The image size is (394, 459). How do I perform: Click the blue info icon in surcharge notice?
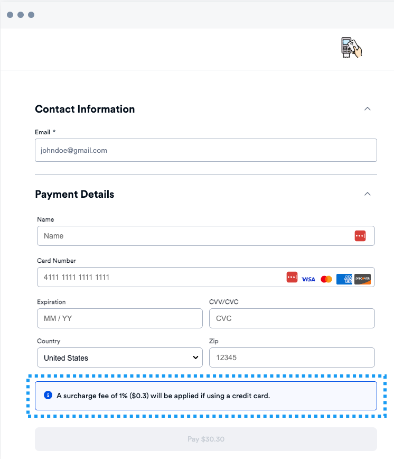coord(48,395)
